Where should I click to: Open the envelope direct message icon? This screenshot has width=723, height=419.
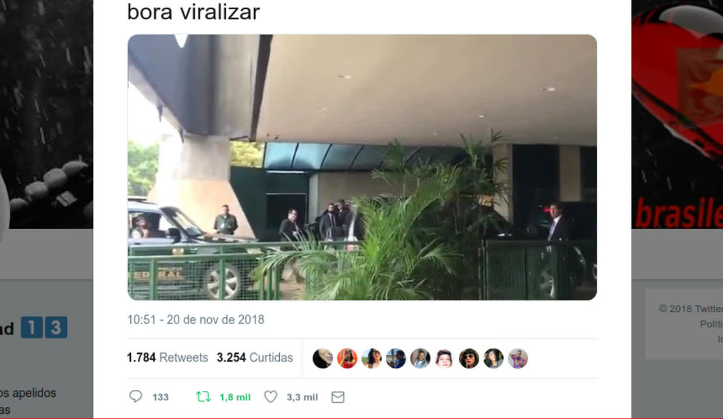coord(338,397)
